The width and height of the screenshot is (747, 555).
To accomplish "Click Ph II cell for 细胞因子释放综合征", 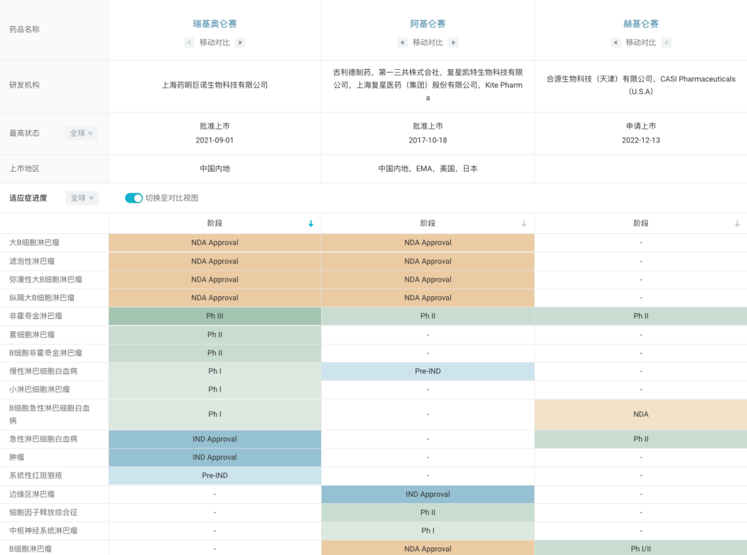I will pos(428,513).
